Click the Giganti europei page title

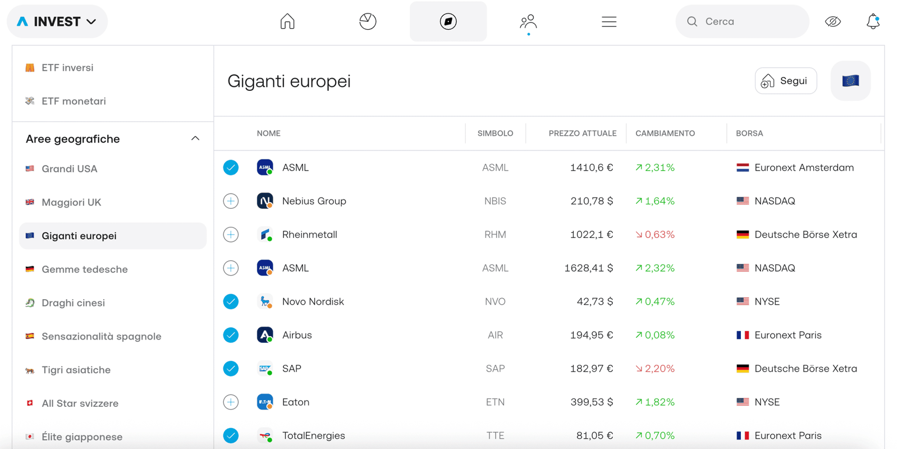[x=289, y=81]
